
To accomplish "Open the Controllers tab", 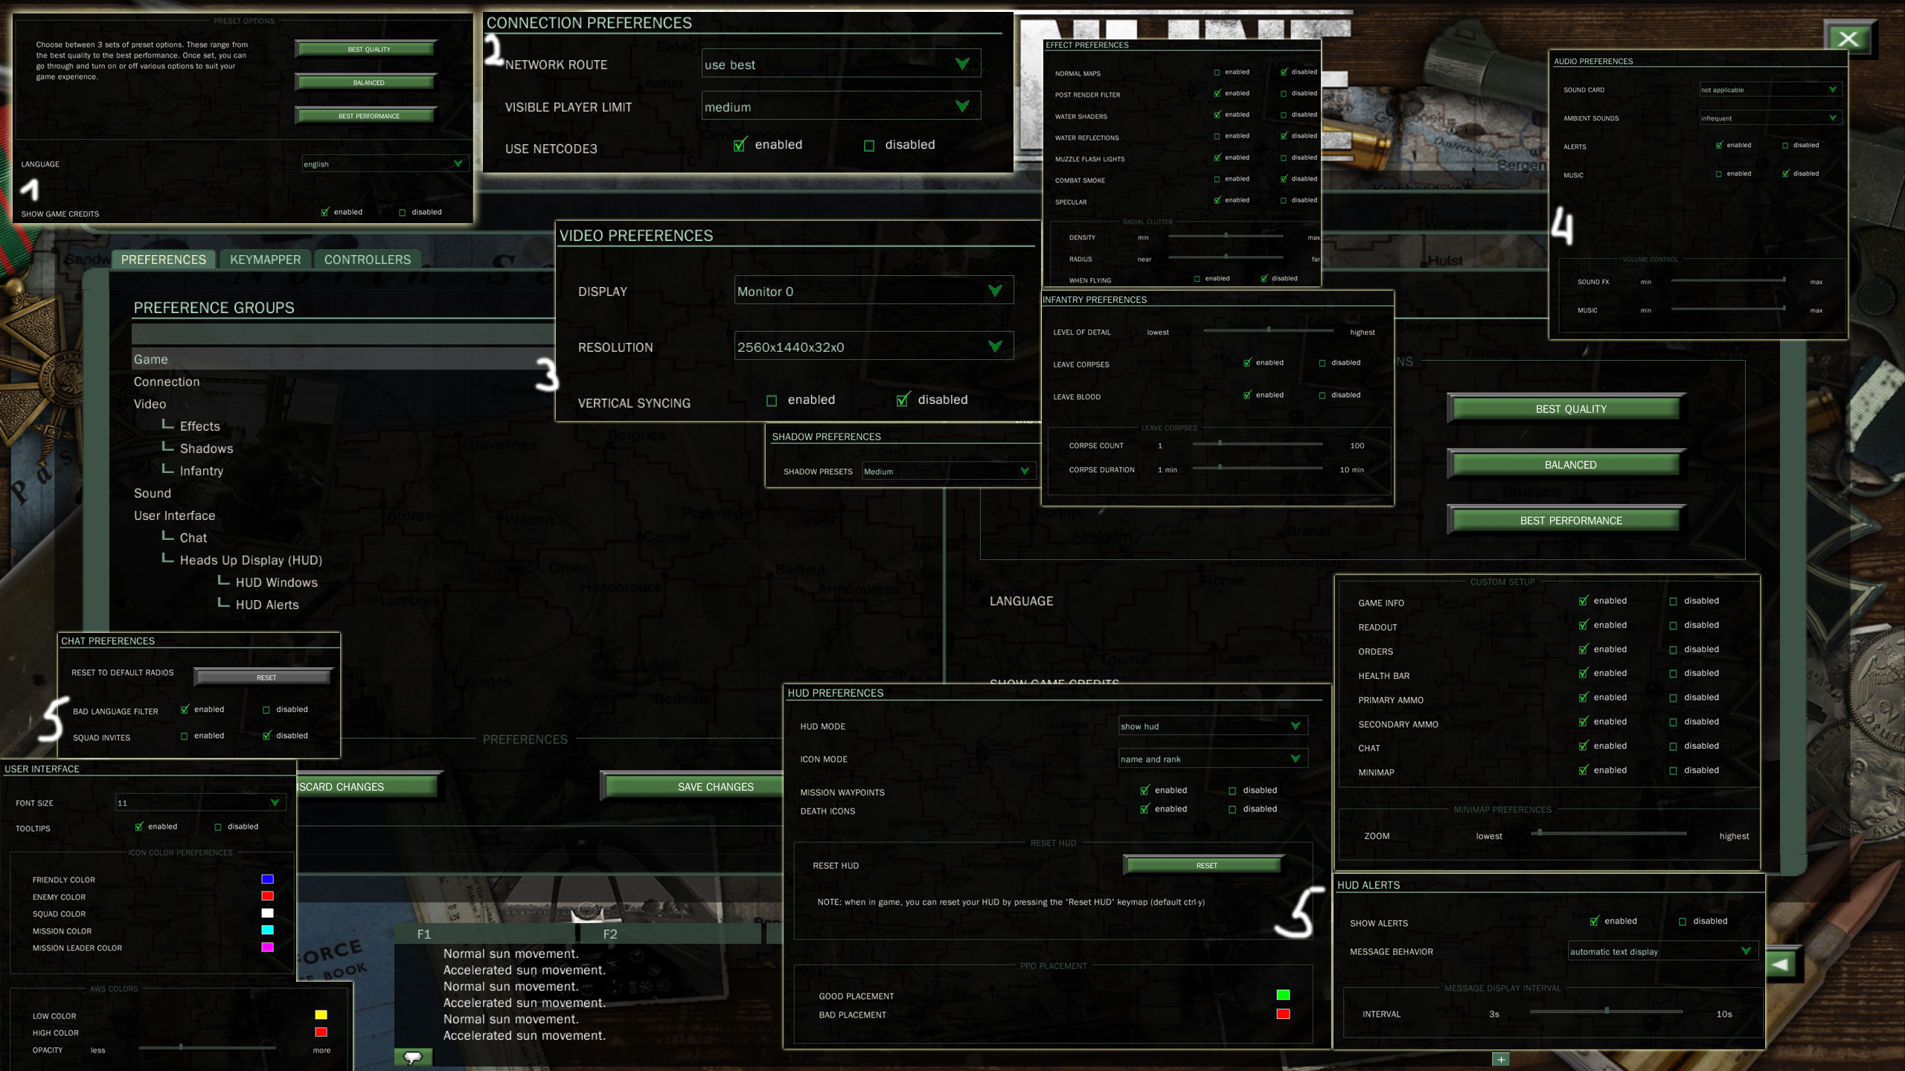I will click(x=367, y=260).
